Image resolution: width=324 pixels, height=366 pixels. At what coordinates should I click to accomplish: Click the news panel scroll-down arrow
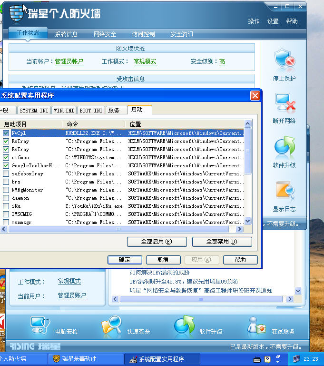coord(298,291)
